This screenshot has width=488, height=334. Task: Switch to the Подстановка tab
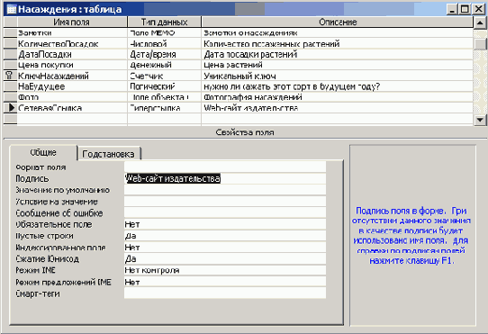tap(109, 154)
